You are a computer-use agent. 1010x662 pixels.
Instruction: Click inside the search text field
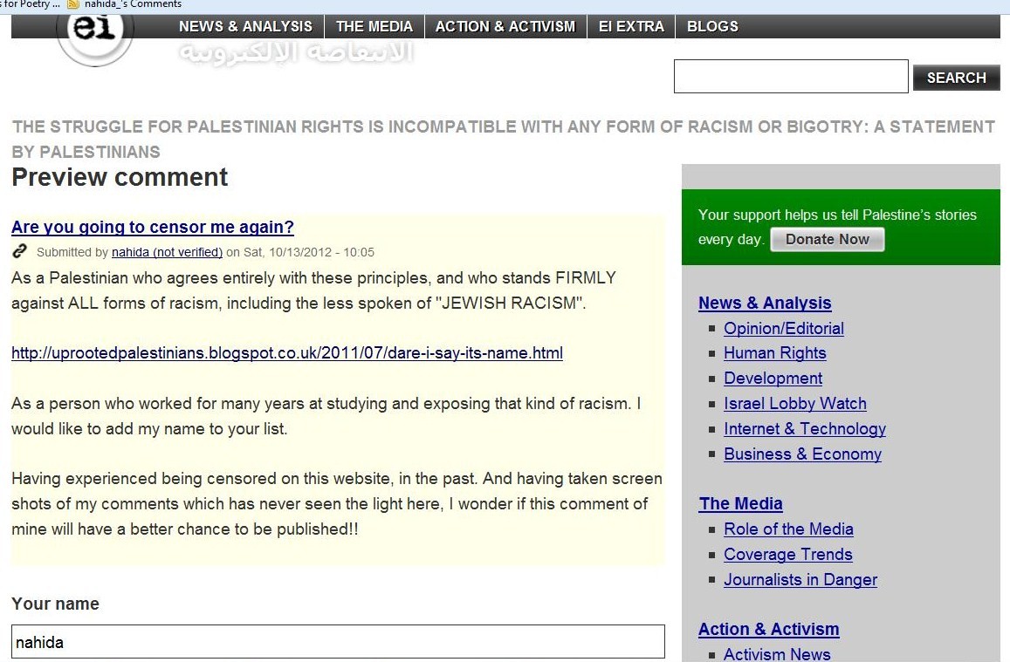click(790, 77)
